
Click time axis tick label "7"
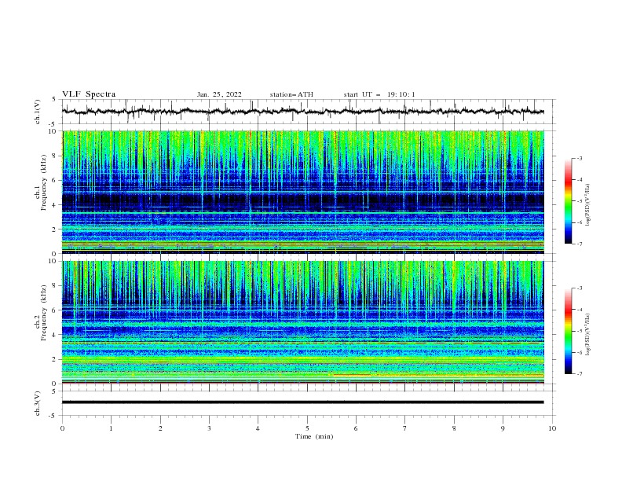click(405, 428)
